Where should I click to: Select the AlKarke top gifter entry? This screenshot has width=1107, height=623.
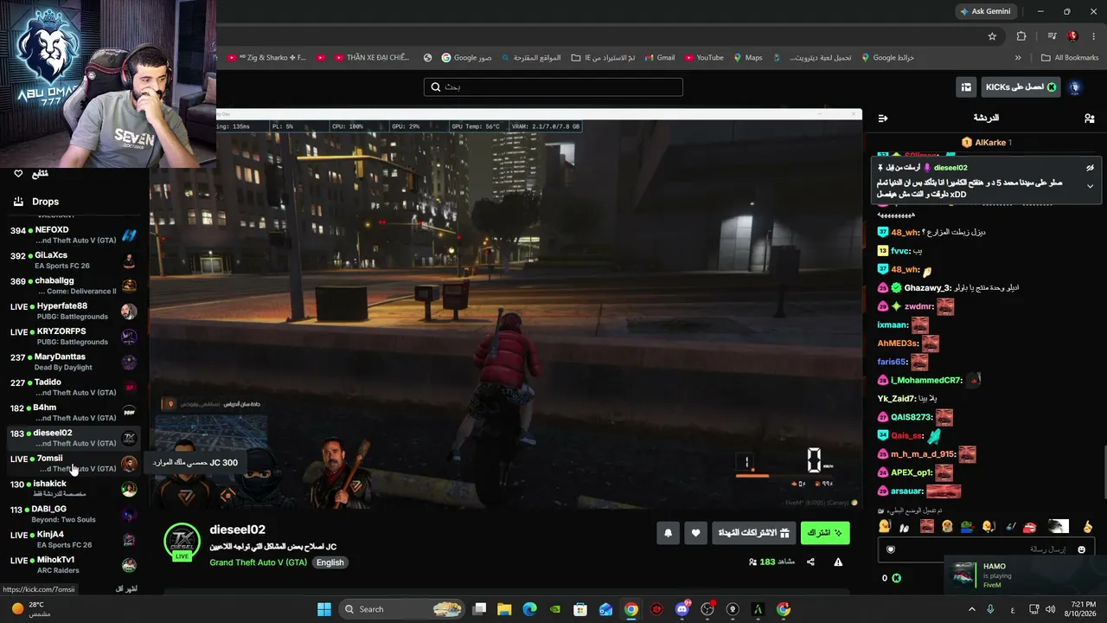click(987, 143)
